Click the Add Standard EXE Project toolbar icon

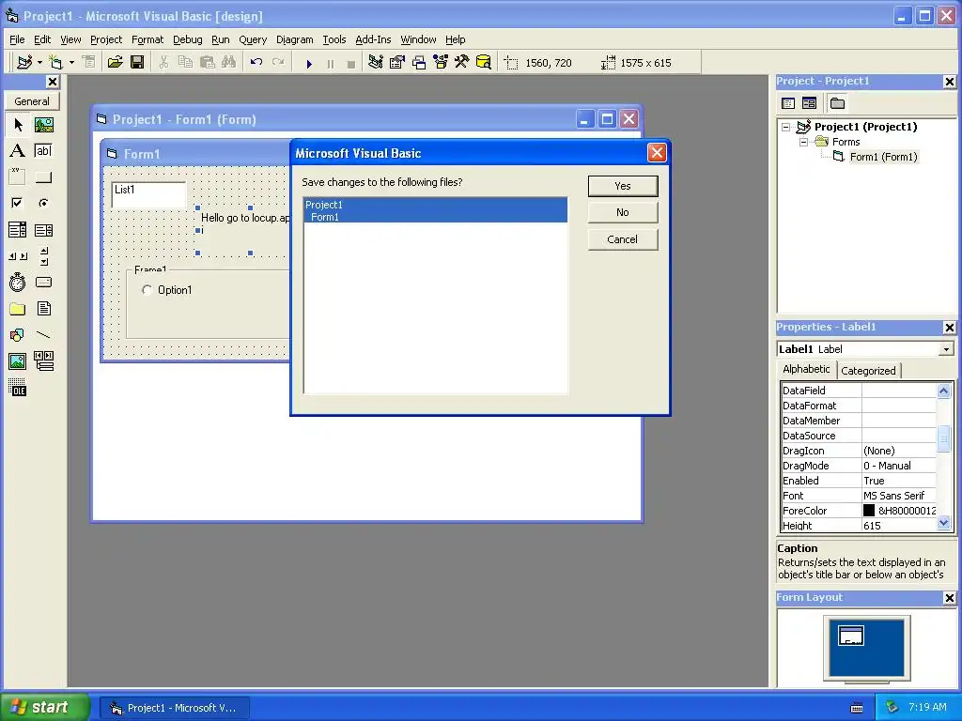[x=24, y=63]
